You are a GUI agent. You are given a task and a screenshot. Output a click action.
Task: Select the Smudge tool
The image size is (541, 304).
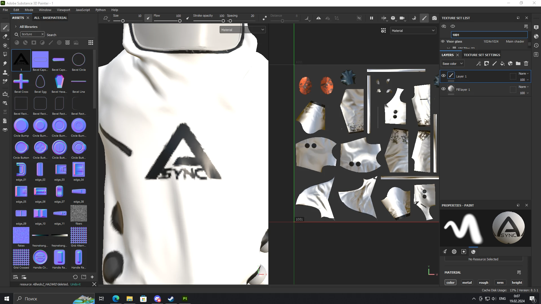point(5,63)
